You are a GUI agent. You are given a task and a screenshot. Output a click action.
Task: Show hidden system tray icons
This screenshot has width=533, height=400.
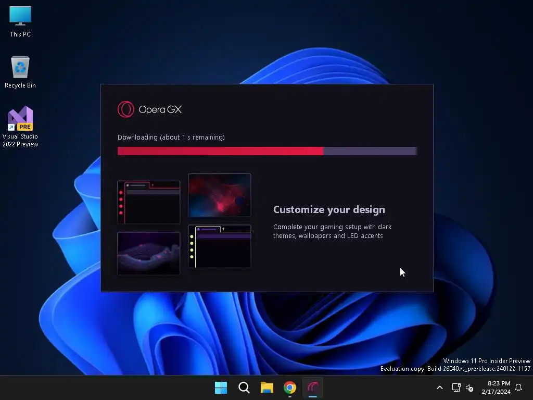pos(439,387)
